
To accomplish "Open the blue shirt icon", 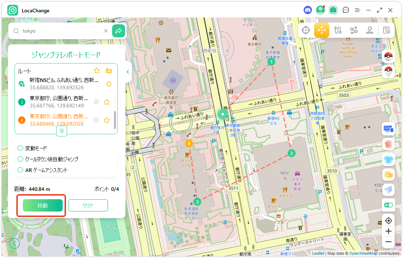I will click(388, 160).
